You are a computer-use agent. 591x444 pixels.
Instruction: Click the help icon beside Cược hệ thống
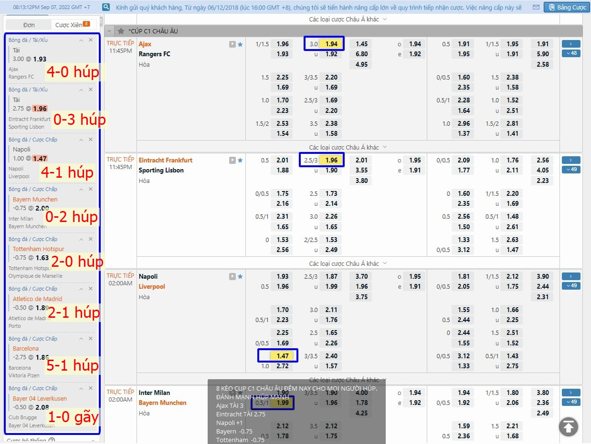52,441
